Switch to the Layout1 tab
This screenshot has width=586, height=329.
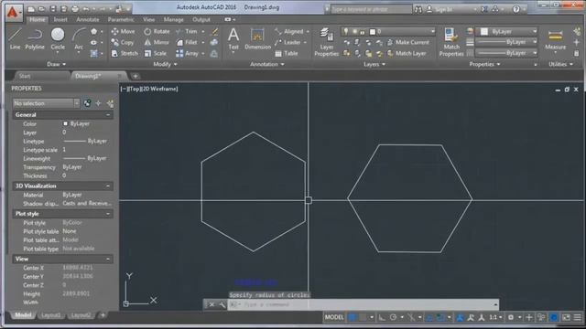[x=51, y=315]
